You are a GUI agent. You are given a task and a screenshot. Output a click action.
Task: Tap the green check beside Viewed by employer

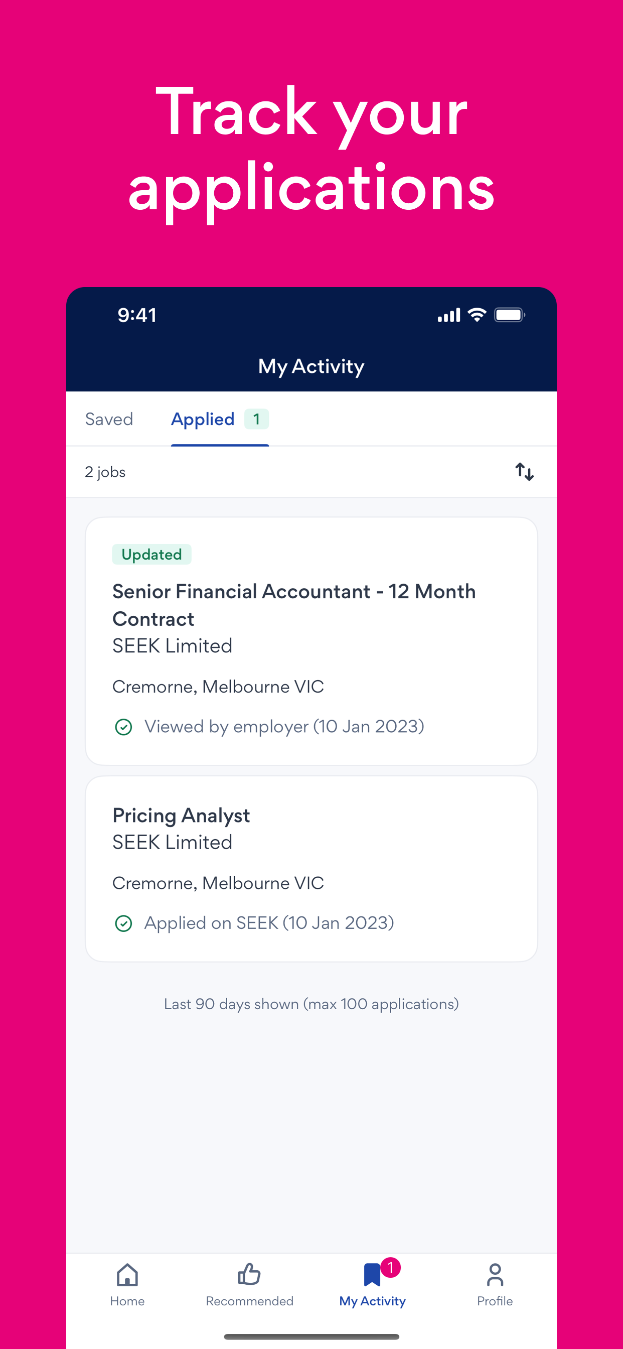tap(123, 727)
